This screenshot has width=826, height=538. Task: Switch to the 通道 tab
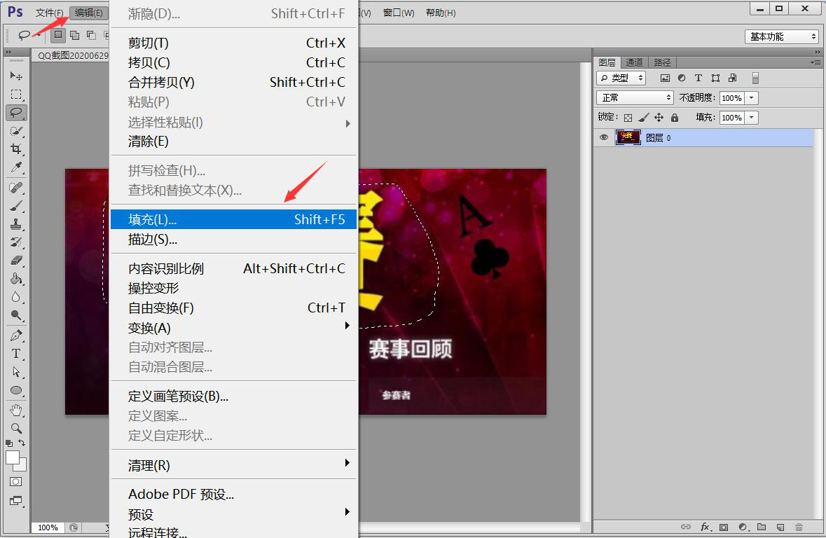click(x=634, y=62)
